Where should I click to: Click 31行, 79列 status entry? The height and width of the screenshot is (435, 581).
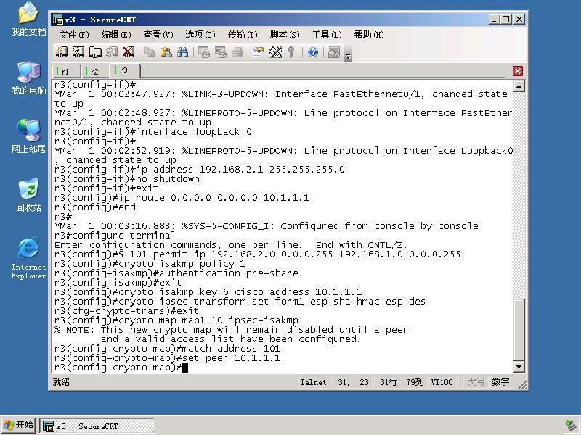click(402, 382)
